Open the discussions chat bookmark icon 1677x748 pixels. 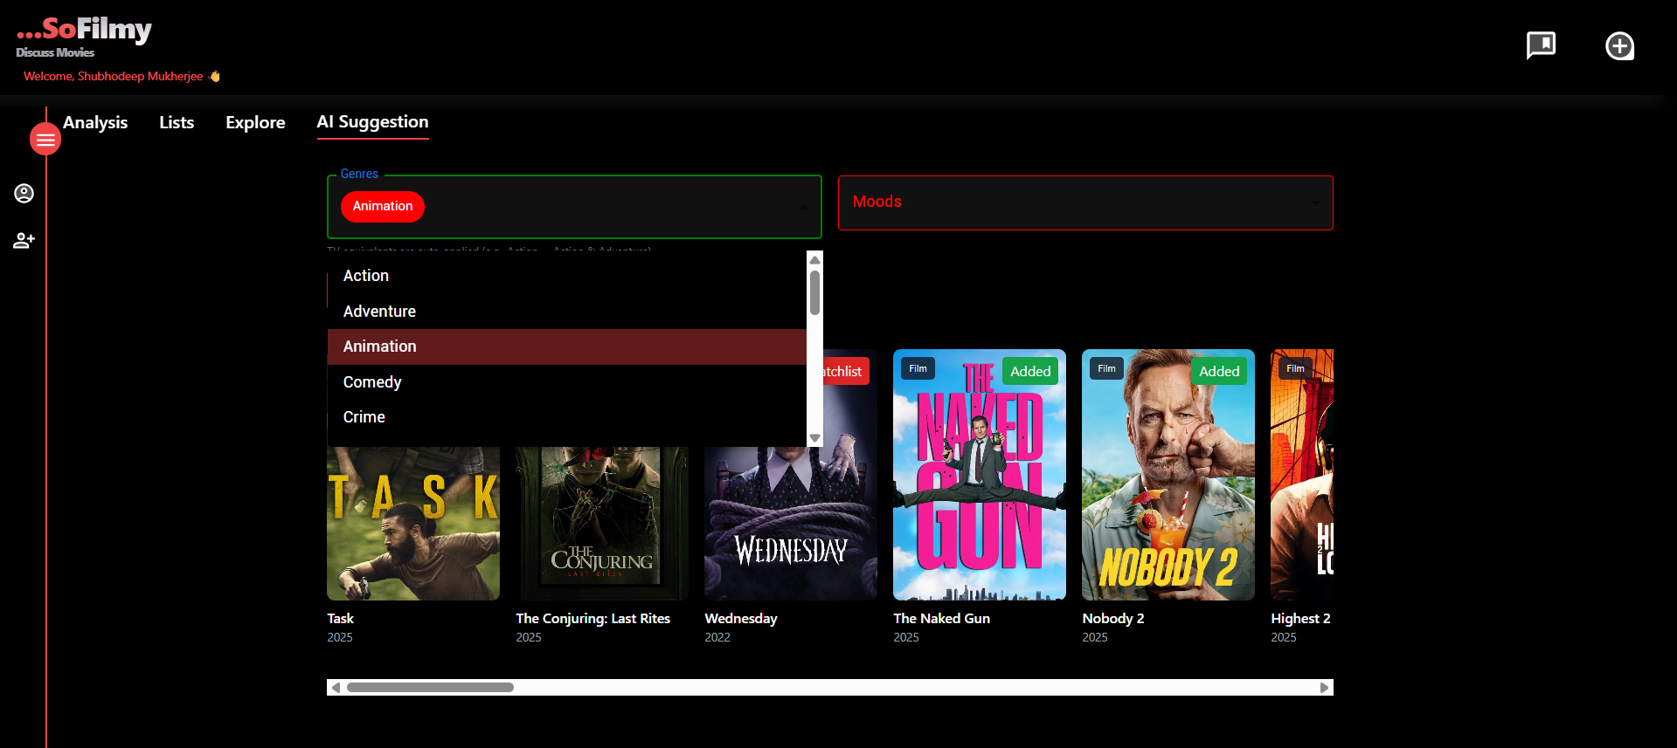click(1541, 45)
